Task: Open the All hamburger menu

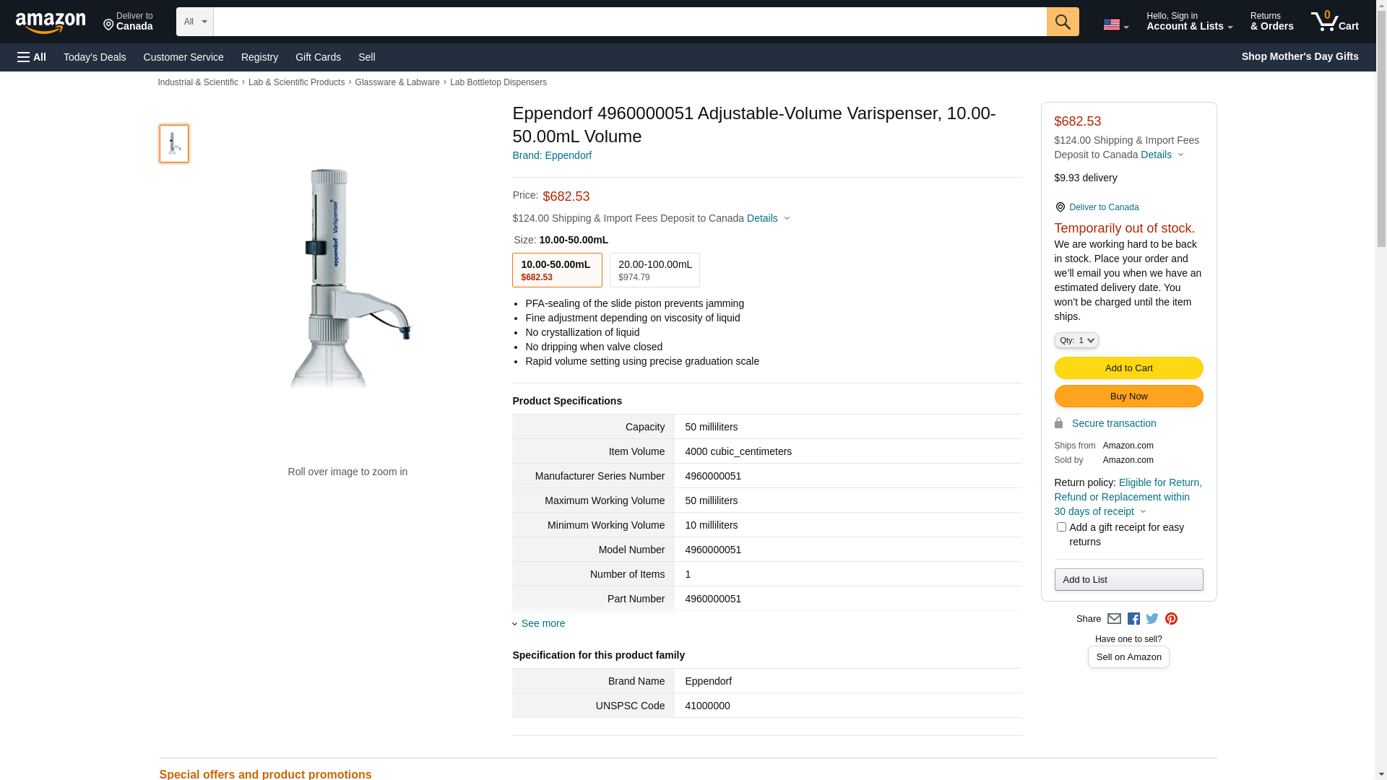Action: (x=32, y=57)
